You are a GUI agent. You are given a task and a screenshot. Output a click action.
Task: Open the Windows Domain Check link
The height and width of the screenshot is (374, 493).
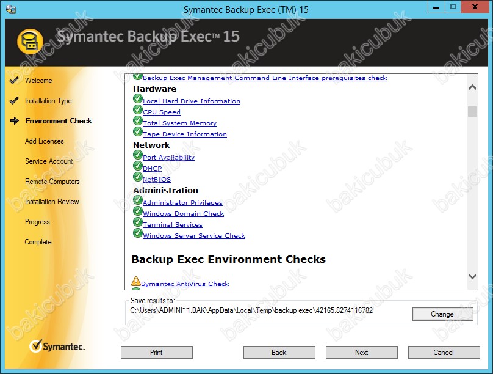pos(183,213)
